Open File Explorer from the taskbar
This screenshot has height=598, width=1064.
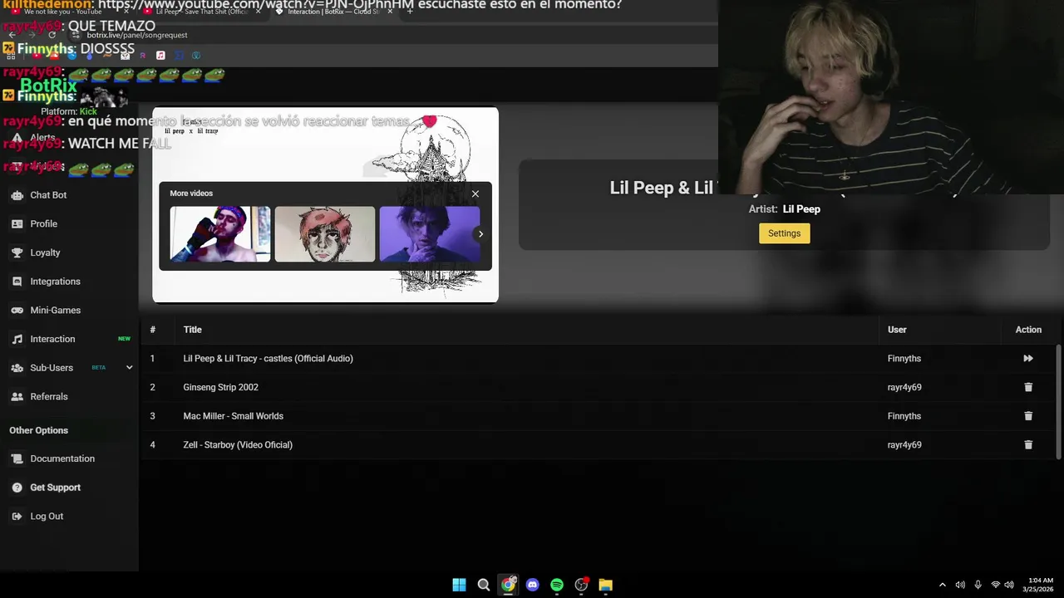606,585
